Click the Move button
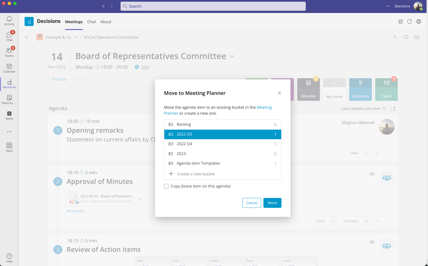The image size is (428, 266). [x=272, y=203]
